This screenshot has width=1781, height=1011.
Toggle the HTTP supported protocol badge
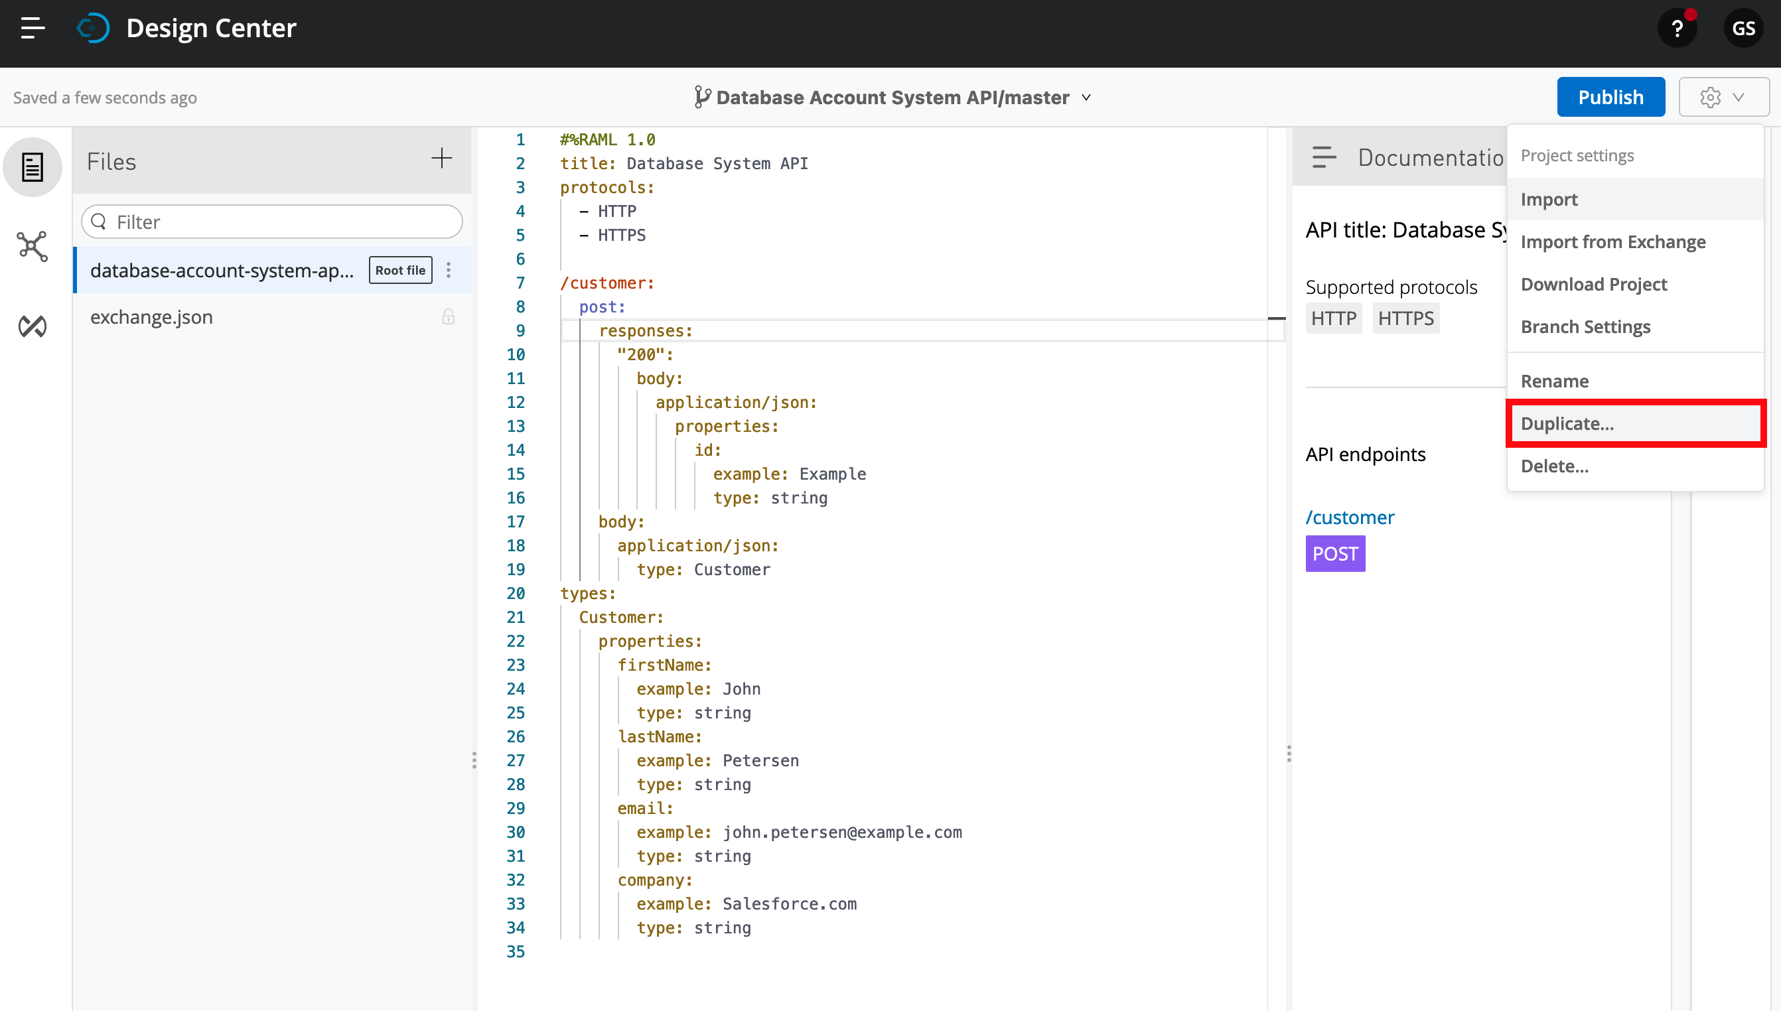(1333, 317)
